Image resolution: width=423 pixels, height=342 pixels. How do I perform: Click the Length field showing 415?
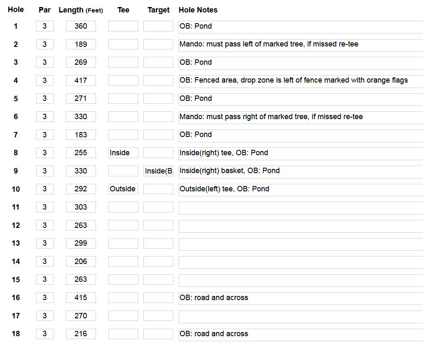(x=81, y=298)
